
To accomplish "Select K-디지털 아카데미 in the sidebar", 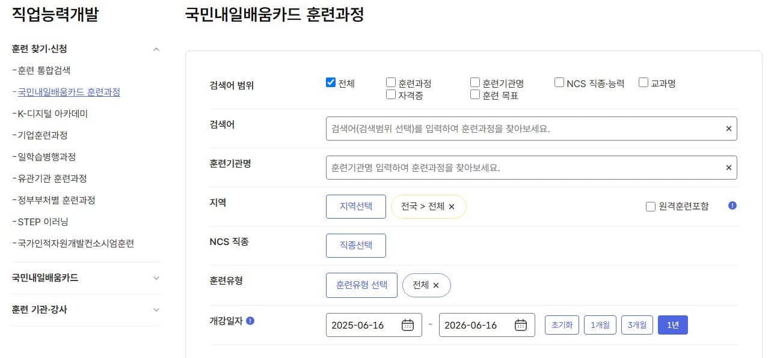I will pyautogui.click(x=51, y=113).
